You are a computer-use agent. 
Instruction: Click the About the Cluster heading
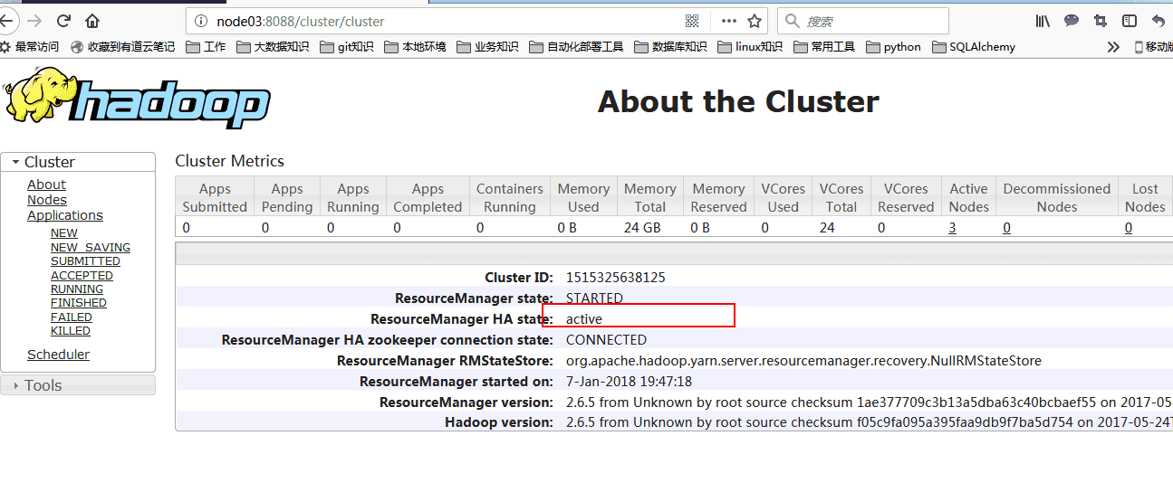tap(738, 101)
